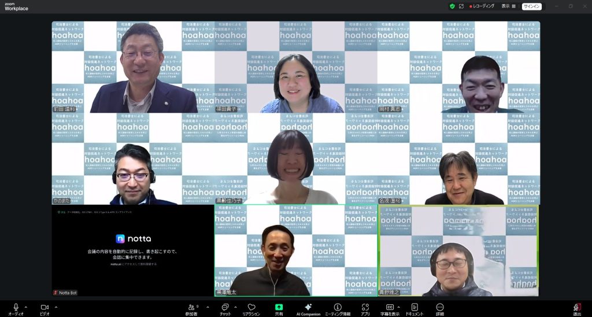Open the video options arrow beside ビデオ
This screenshot has height=317, width=592.
point(55,307)
